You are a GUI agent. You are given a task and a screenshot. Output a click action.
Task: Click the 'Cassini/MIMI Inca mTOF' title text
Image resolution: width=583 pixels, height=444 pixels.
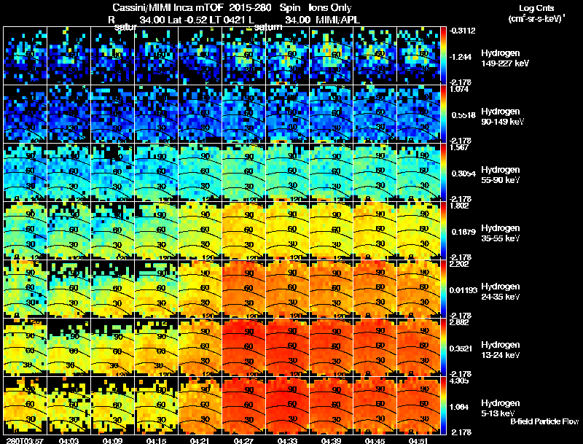point(168,7)
